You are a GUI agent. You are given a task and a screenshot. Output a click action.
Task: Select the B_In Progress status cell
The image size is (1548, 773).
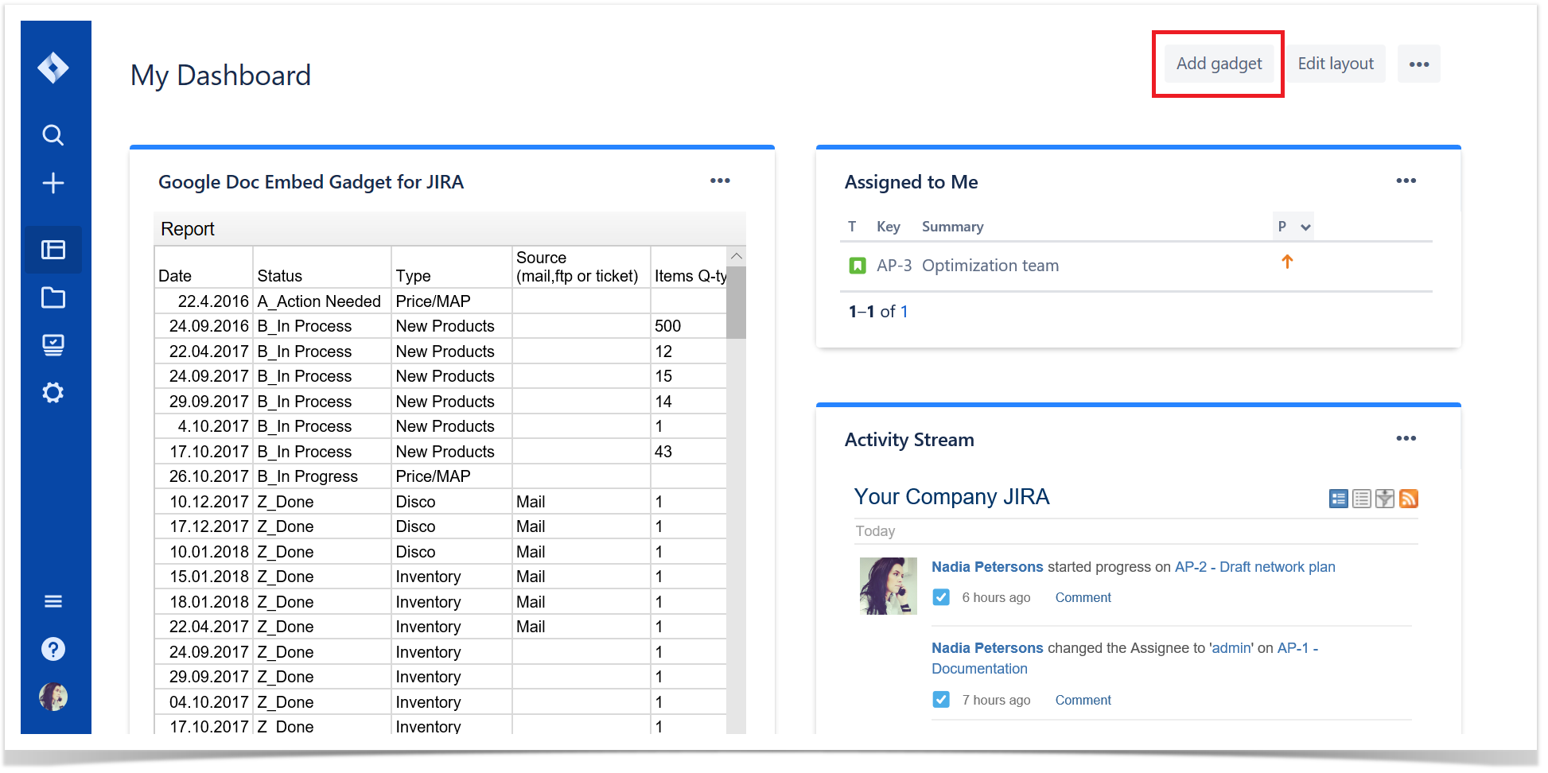tap(322, 476)
